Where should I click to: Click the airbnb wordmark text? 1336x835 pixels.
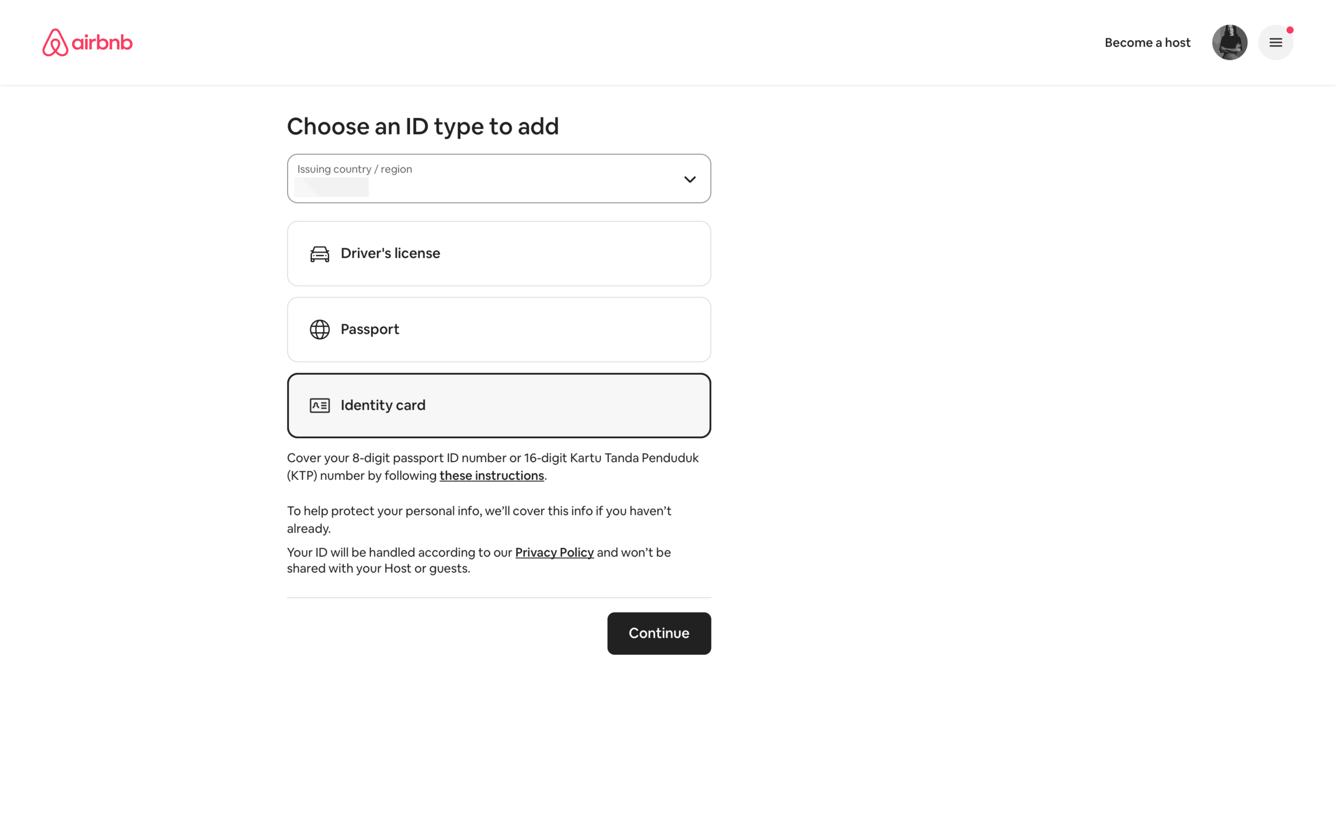(102, 43)
